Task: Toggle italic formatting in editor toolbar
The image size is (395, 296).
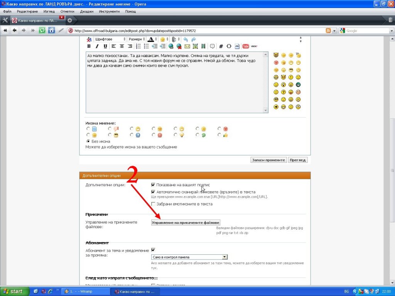Action: (97, 46)
